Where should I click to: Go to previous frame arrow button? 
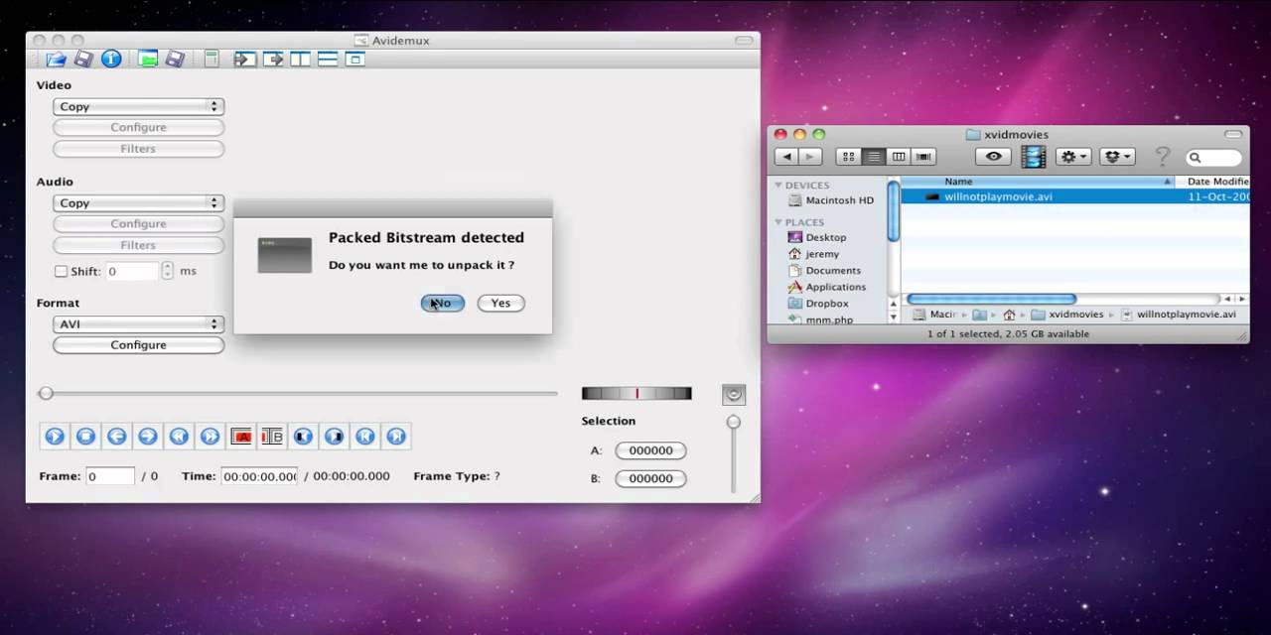(x=116, y=436)
